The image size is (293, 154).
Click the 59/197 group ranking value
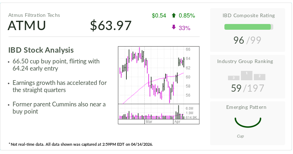coord(247,88)
